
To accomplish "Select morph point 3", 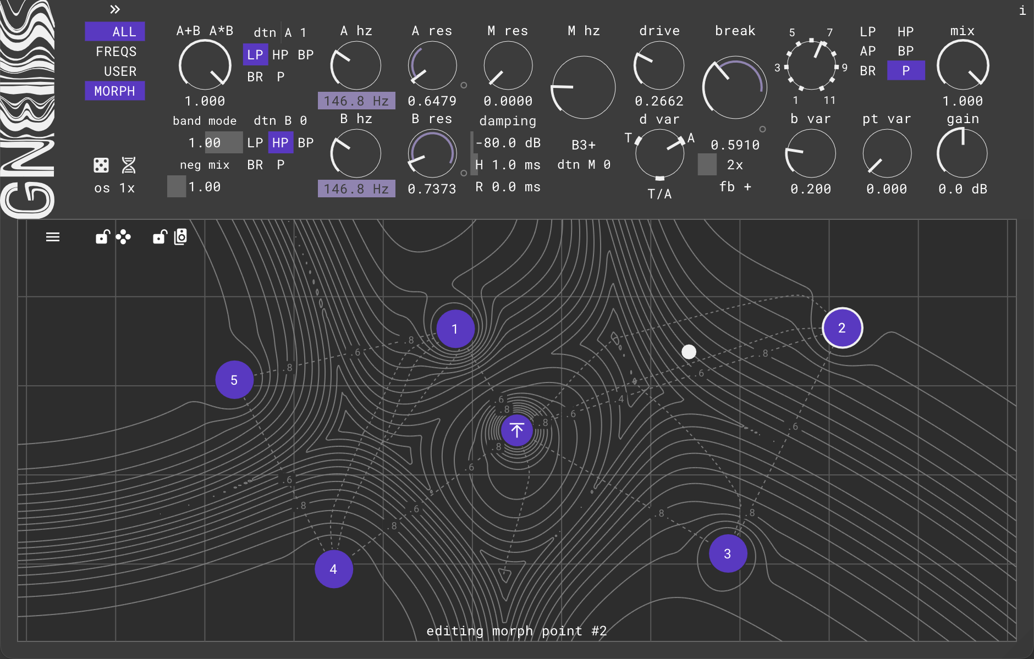I will tap(728, 553).
